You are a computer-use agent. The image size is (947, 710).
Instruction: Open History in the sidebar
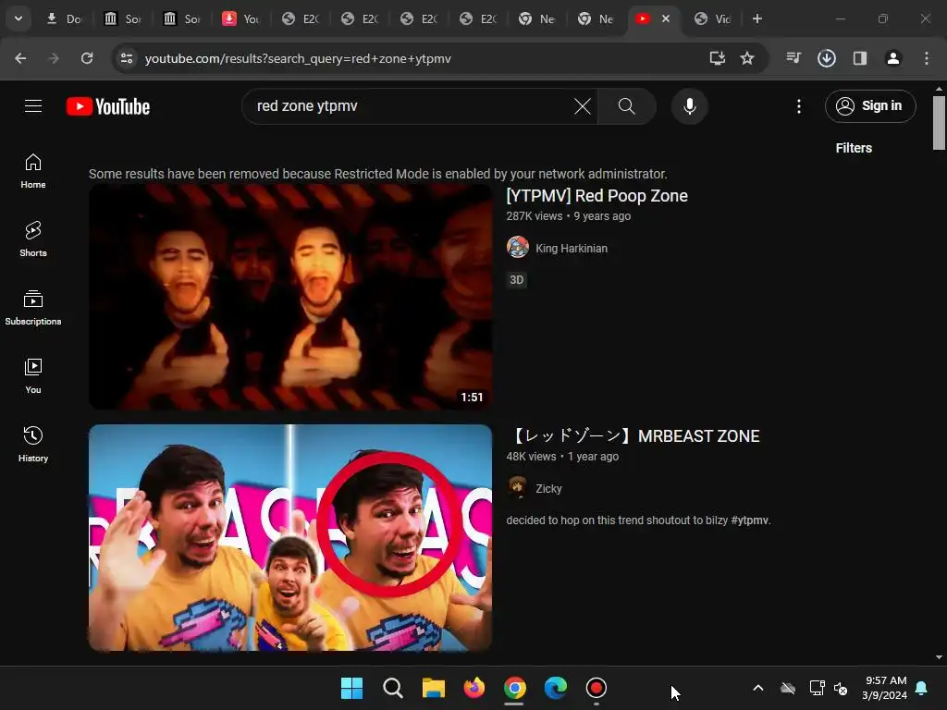pyautogui.click(x=33, y=445)
